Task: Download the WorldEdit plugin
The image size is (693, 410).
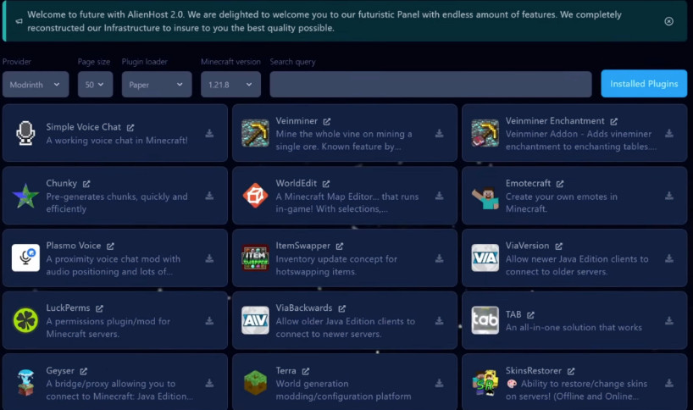Action: tap(440, 197)
